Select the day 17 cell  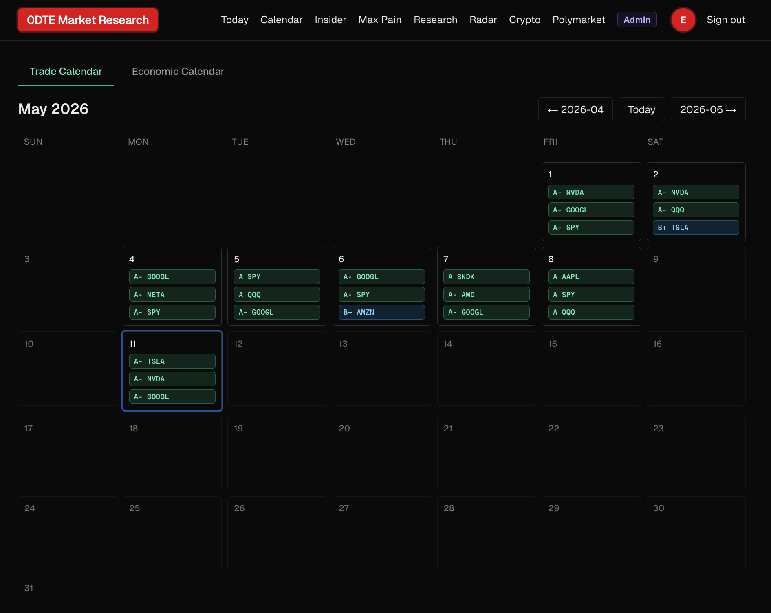(67, 453)
